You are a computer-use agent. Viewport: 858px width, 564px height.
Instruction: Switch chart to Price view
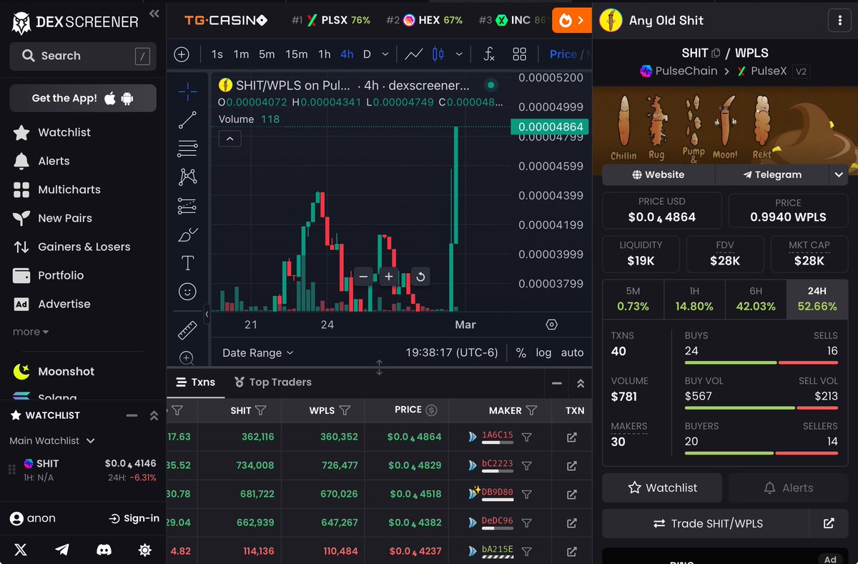[x=563, y=54]
